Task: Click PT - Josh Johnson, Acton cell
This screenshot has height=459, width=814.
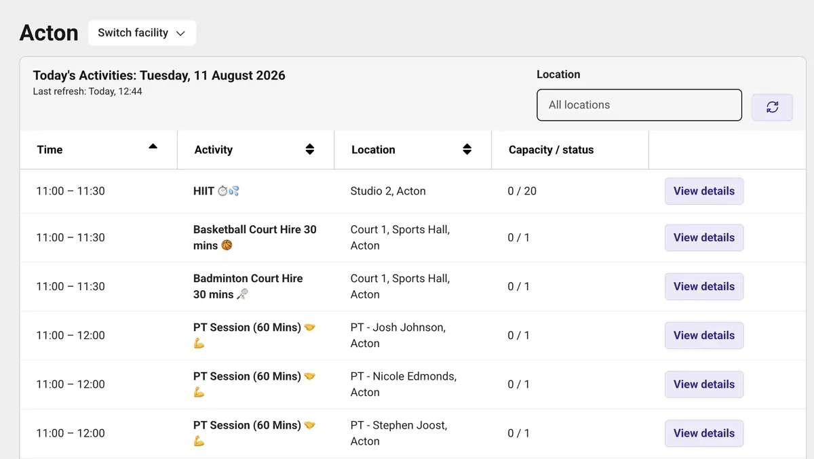Action: click(x=398, y=335)
